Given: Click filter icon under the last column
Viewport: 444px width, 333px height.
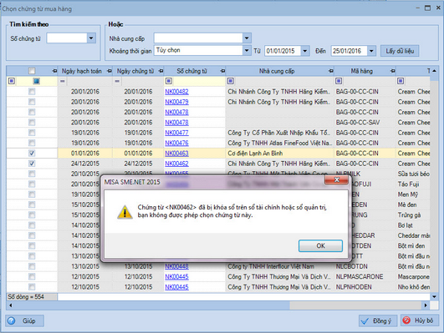Looking at the screenshot, I should coord(401,81).
